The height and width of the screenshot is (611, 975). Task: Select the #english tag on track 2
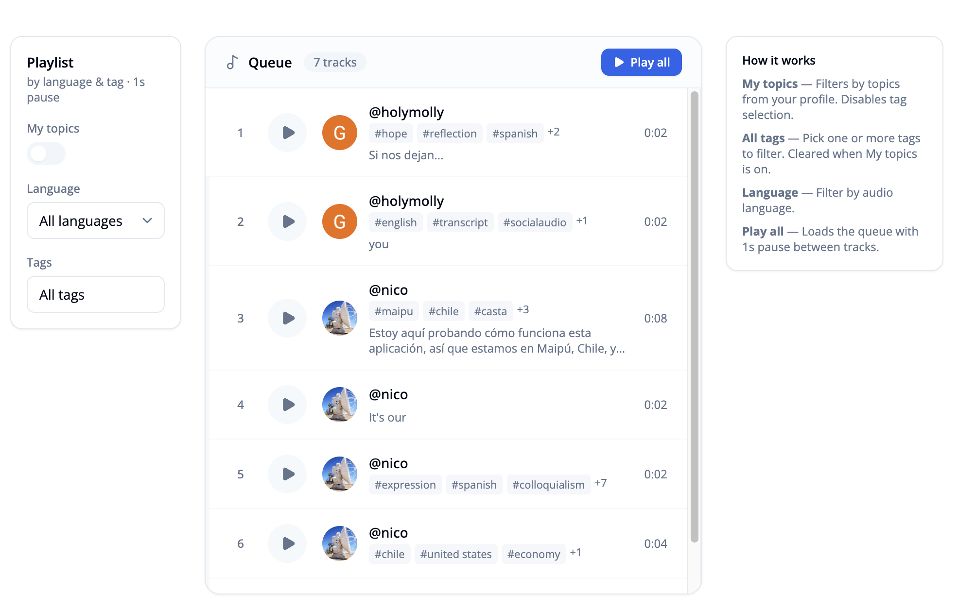pyautogui.click(x=395, y=222)
